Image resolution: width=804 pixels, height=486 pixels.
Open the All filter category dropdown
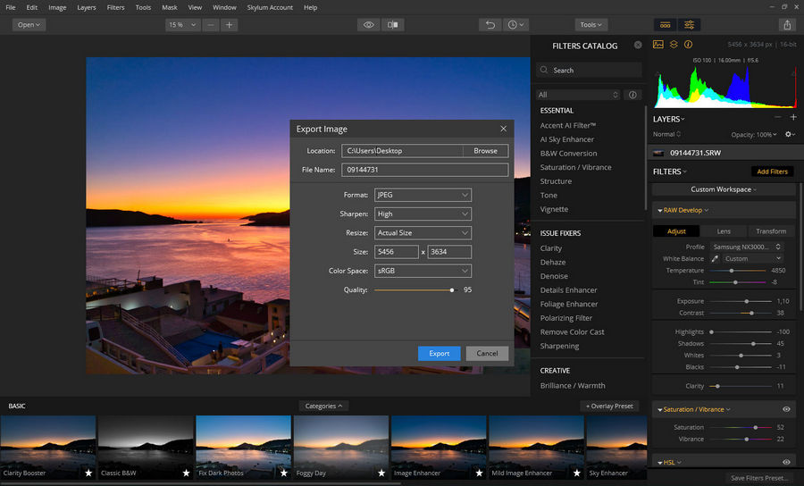[x=578, y=95]
